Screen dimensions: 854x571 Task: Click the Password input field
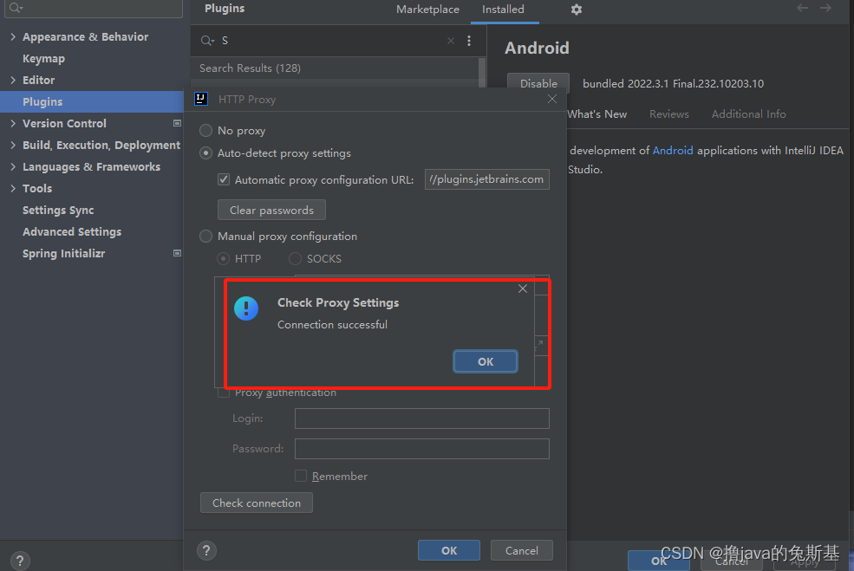pyautogui.click(x=421, y=449)
